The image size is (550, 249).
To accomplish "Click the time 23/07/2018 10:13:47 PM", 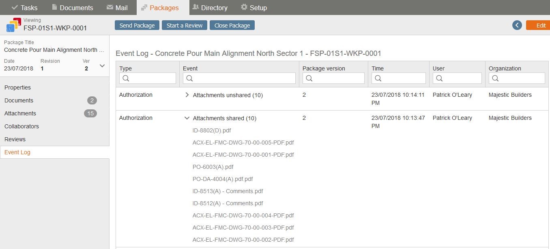I will (398, 122).
